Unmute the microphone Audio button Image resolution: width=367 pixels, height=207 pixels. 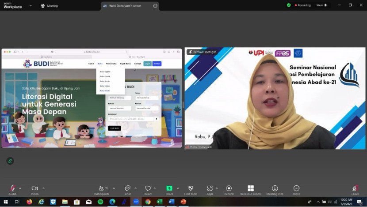click(12, 188)
